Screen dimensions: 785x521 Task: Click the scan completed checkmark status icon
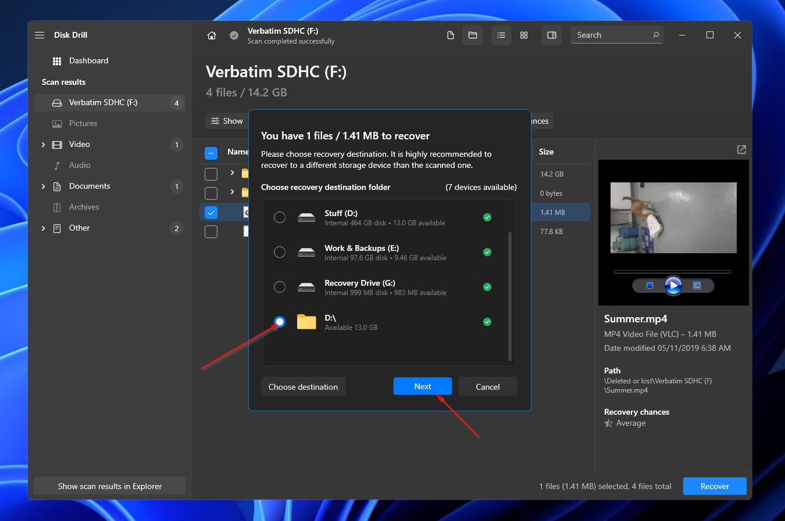234,35
